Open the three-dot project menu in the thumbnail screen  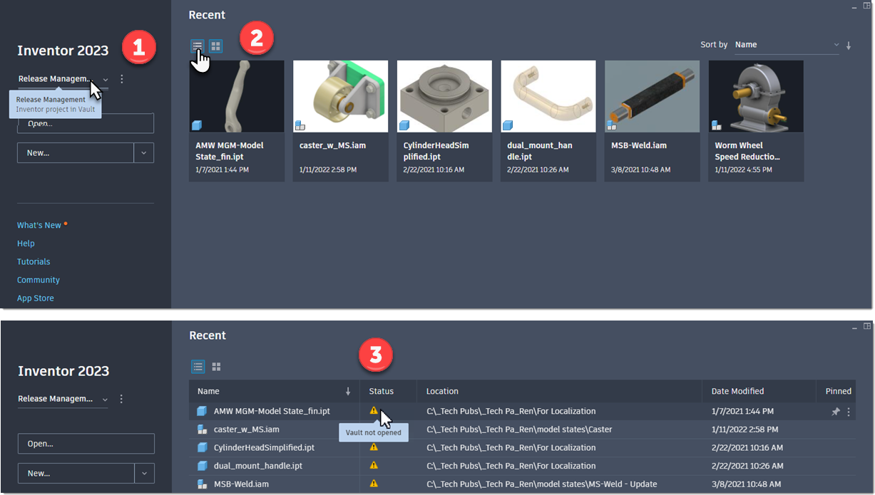(x=122, y=79)
